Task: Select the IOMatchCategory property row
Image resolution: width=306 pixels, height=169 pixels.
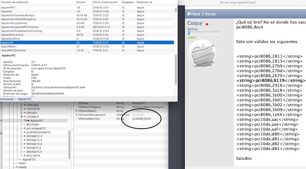Action: click(121, 107)
